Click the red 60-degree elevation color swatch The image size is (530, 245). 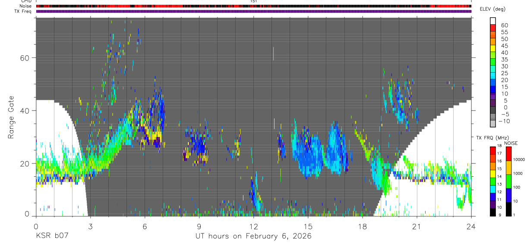click(x=493, y=28)
